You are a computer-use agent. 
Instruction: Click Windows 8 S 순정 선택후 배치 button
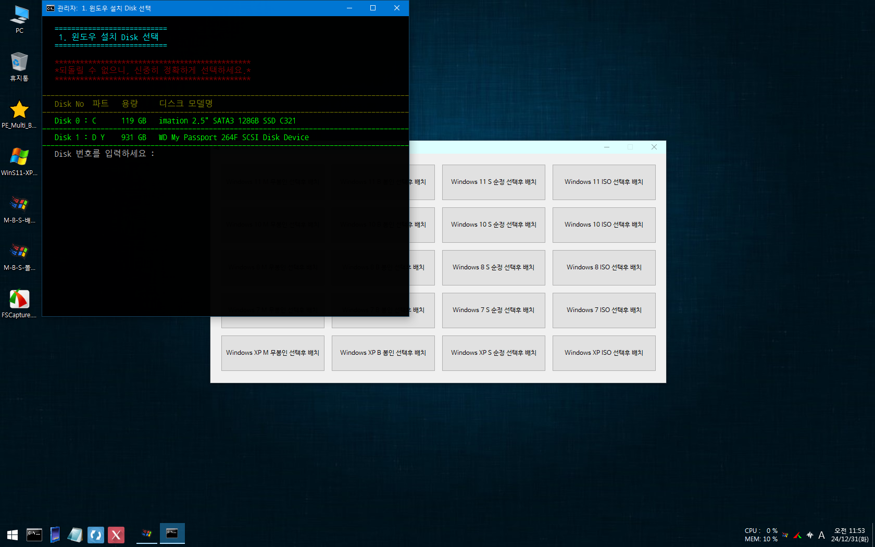point(494,268)
